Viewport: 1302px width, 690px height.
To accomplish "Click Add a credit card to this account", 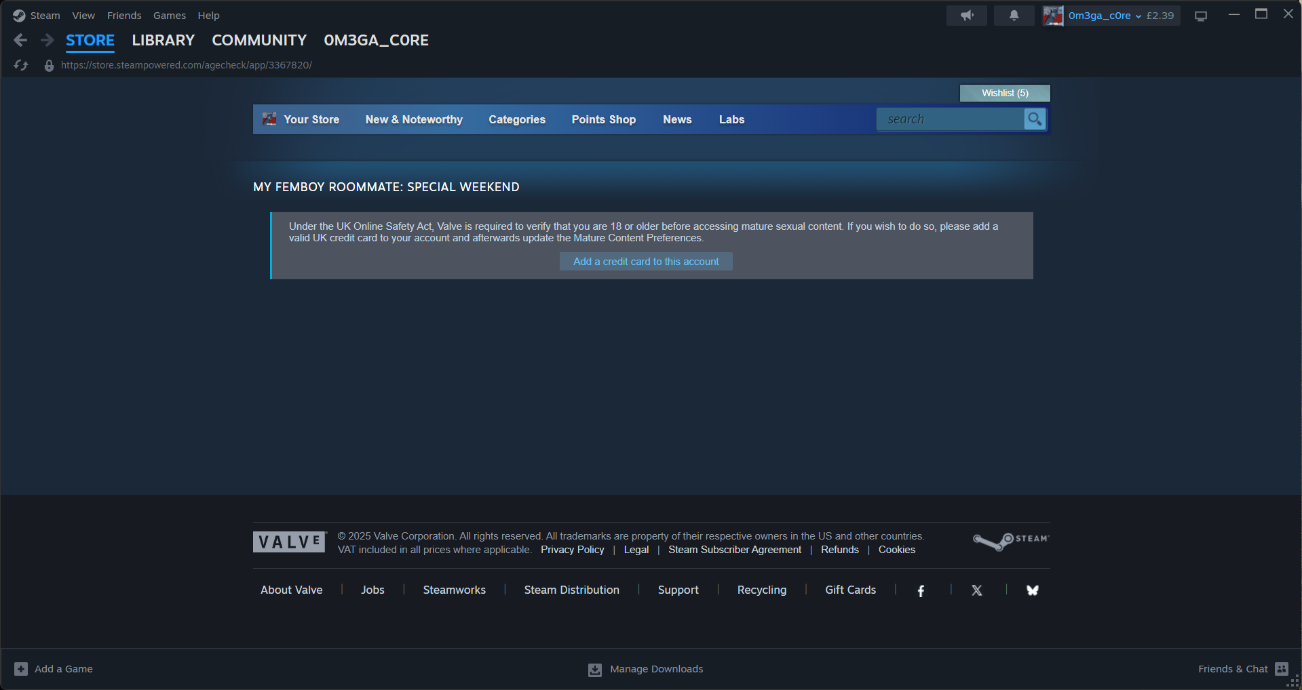I will (646, 262).
